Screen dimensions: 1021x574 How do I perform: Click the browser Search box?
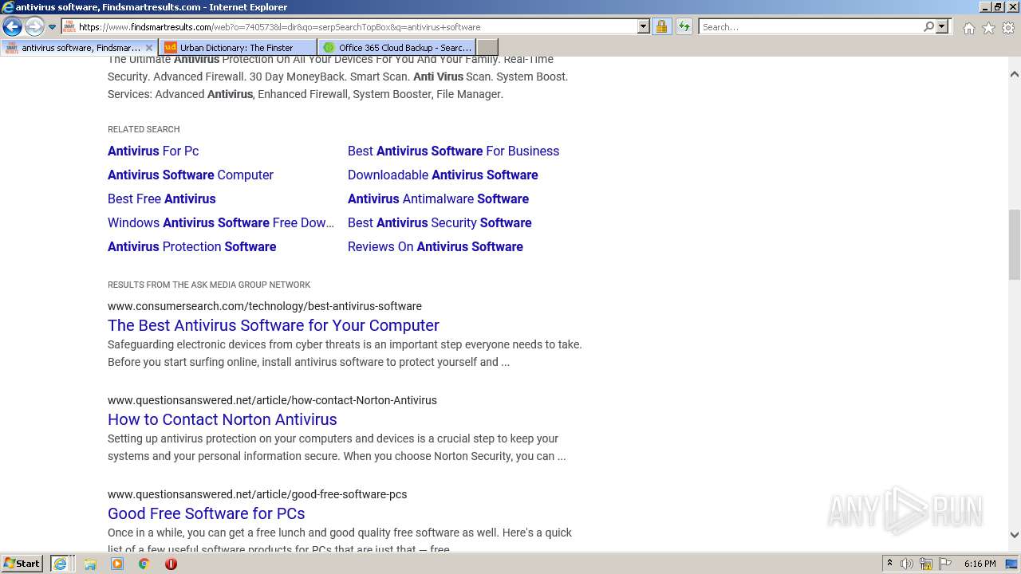coord(810,27)
